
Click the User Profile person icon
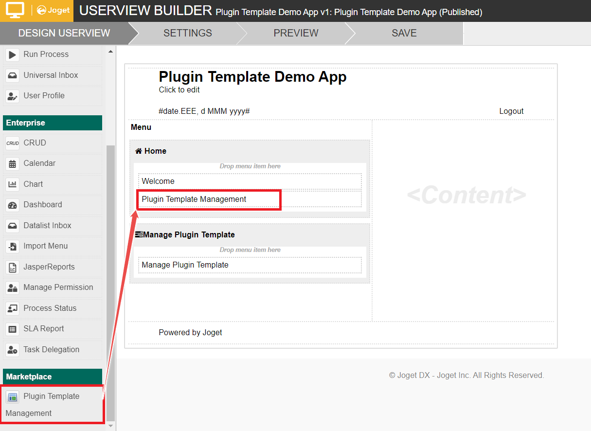click(12, 96)
